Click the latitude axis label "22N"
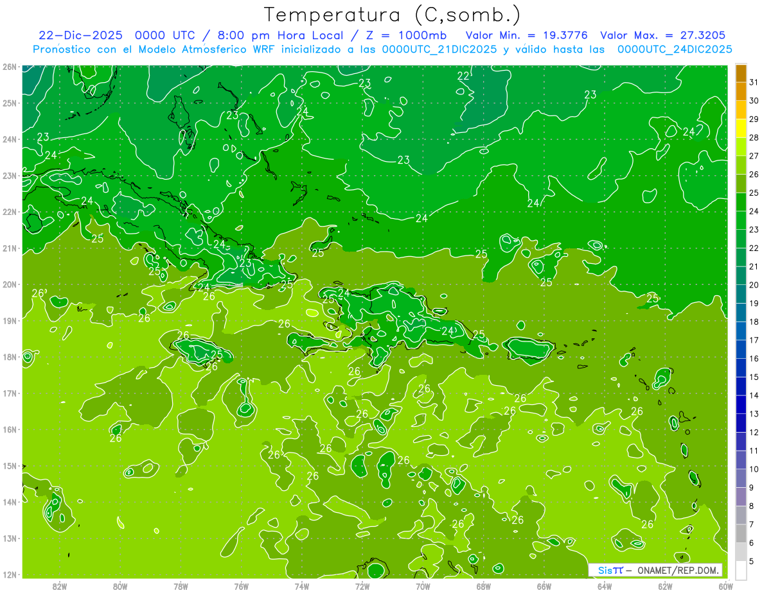771x595 pixels. pyautogui.click(x=9, y=212)
